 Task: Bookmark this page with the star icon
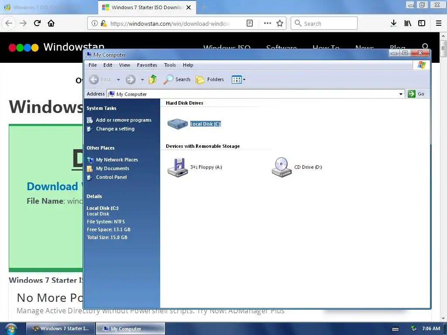(x=280, y=24)
